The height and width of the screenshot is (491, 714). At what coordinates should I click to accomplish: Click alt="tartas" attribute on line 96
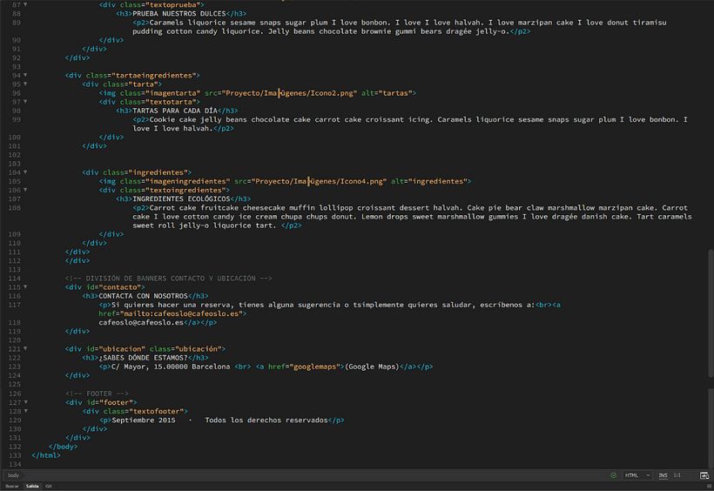387,93
